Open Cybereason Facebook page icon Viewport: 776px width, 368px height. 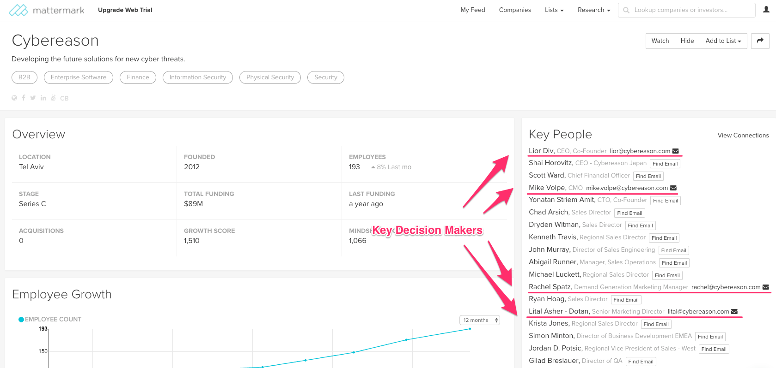(24, 98)
